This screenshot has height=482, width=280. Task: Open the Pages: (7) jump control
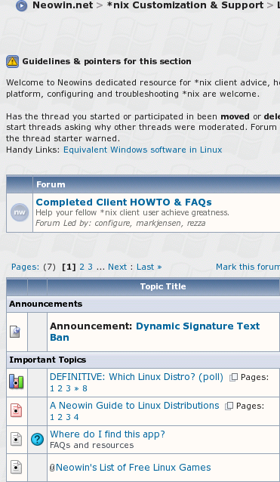click(33, 267)
